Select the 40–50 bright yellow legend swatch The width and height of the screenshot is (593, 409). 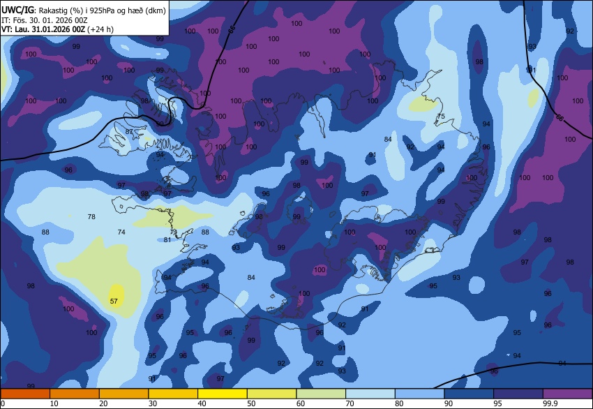223,394
